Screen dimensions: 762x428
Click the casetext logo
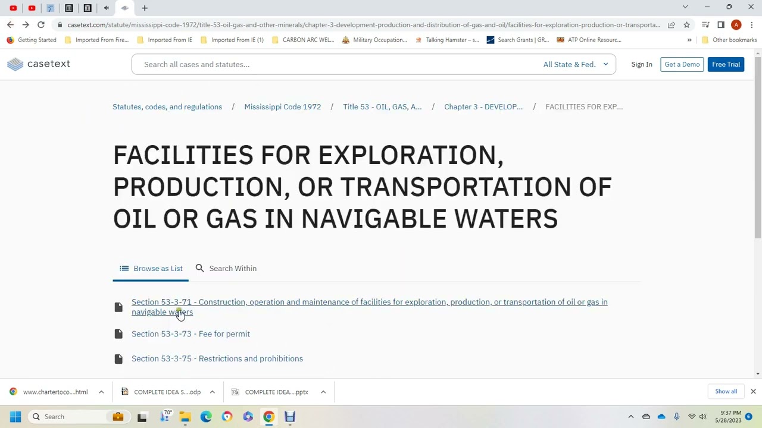39,64
